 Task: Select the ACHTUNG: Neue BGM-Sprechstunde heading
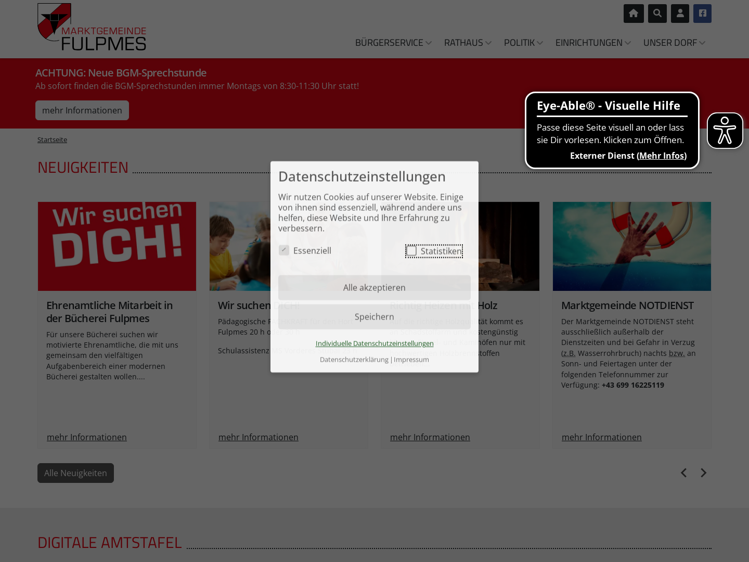pos(121,73)
